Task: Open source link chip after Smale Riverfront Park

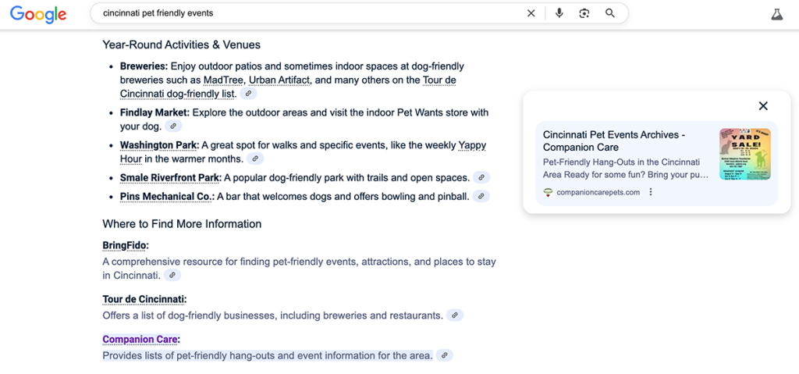Action: coord(481,177)
